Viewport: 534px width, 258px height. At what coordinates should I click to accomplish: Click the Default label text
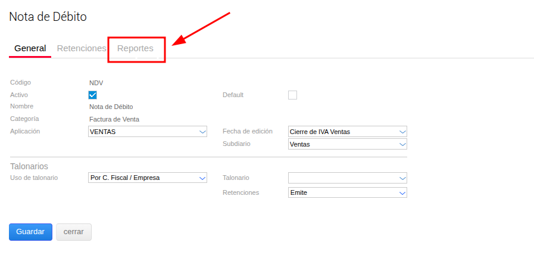pos(233,95)
